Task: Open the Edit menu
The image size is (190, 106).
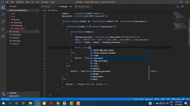Action: pyautogui.click(x=12, y=2)
